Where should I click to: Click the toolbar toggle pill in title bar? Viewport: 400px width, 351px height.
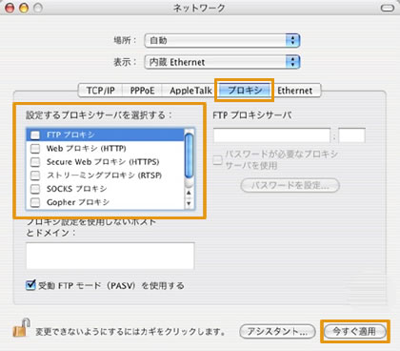388,9
